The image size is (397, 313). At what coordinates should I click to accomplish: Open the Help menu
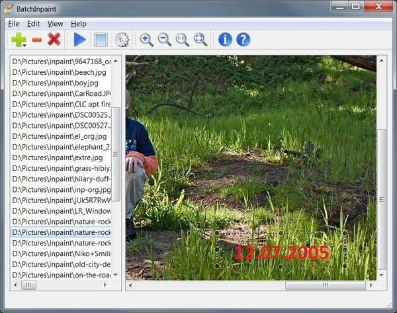click(x=79, y=24)
